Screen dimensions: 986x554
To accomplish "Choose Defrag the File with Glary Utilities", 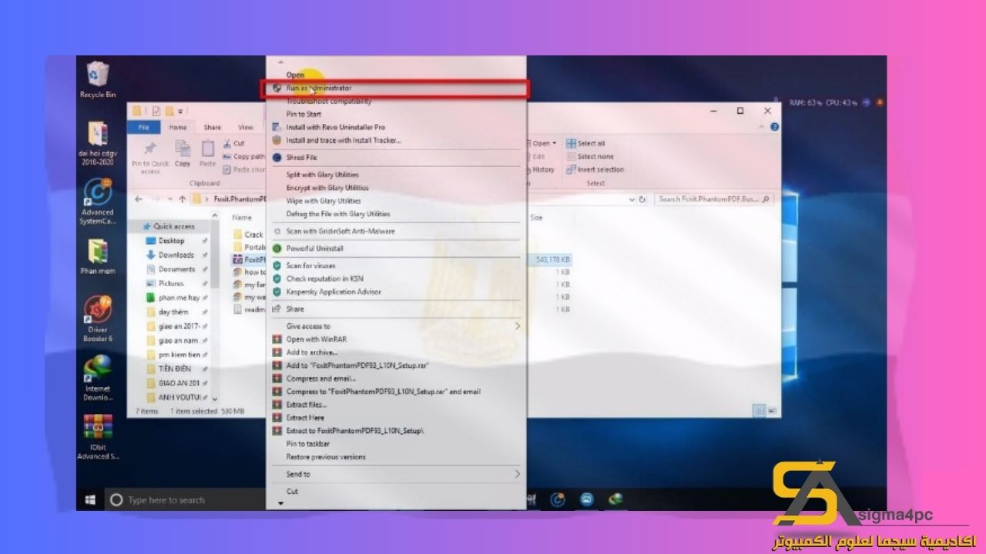I will pos(338,214).
